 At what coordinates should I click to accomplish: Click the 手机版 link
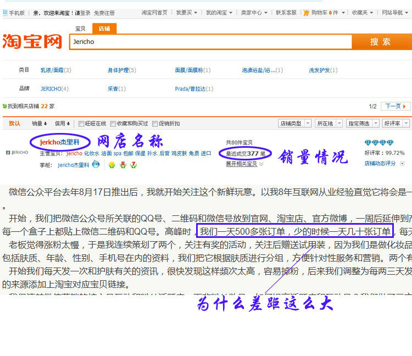17,13
